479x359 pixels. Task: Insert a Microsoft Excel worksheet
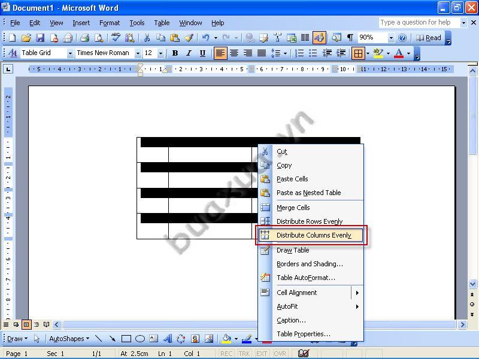(x=292, y=38)
